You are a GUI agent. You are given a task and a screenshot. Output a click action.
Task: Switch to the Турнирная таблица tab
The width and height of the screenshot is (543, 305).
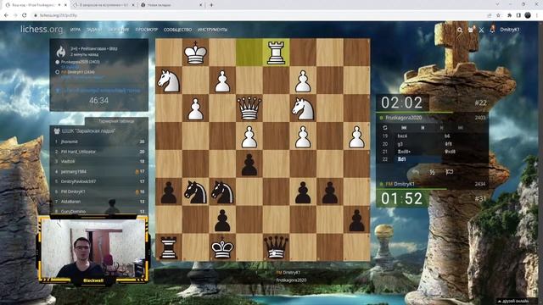pos(116,121)
